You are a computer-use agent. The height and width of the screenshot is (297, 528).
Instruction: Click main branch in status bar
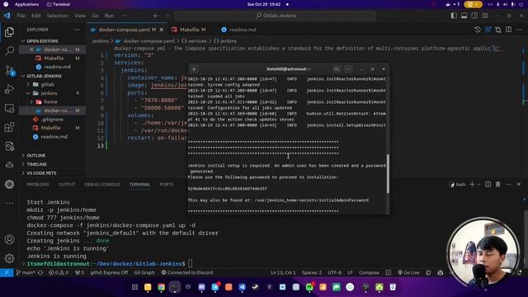pos(26,272)
